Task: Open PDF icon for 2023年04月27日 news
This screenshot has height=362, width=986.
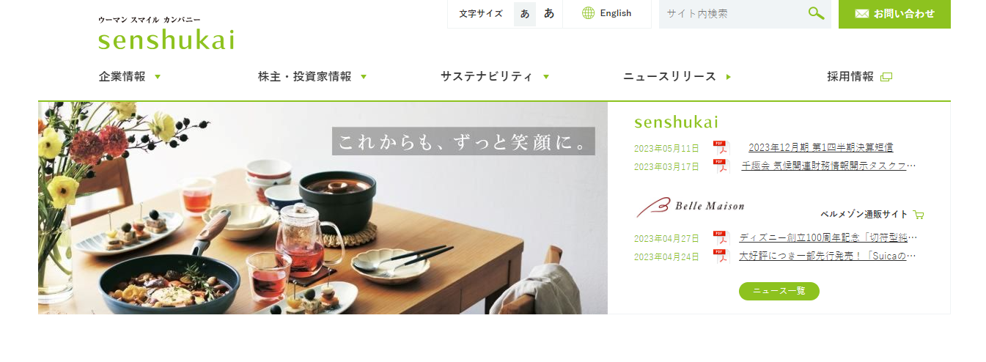Action: (x=721, y=238)
